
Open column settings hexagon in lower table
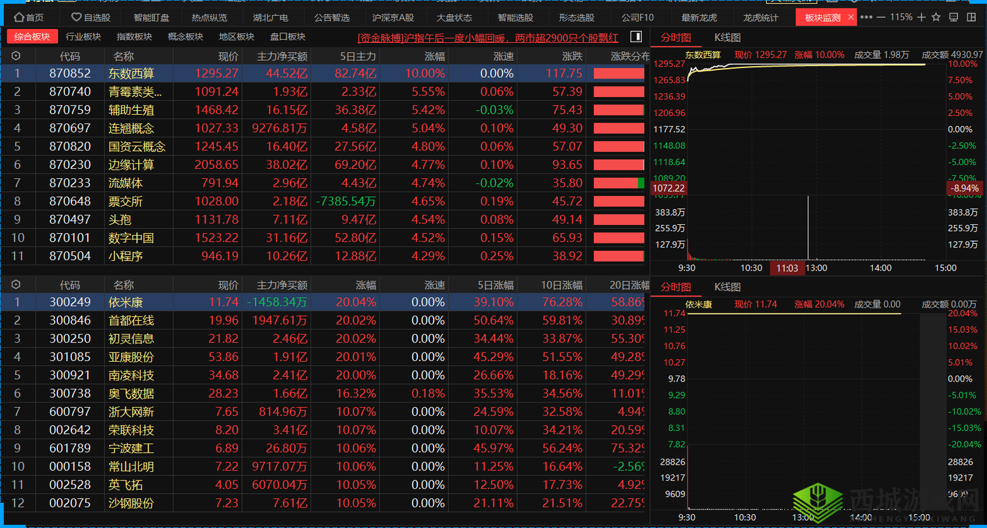coord(16,285)
